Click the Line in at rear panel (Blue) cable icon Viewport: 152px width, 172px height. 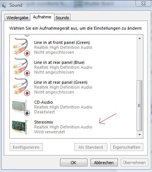(x=21, y=66)
